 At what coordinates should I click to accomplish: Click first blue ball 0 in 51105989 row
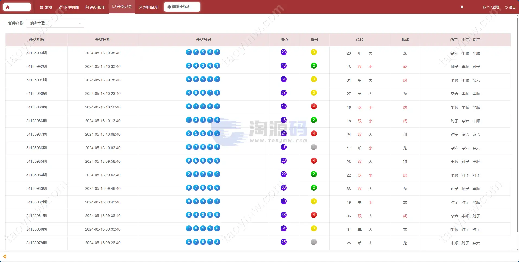(189, 106)
